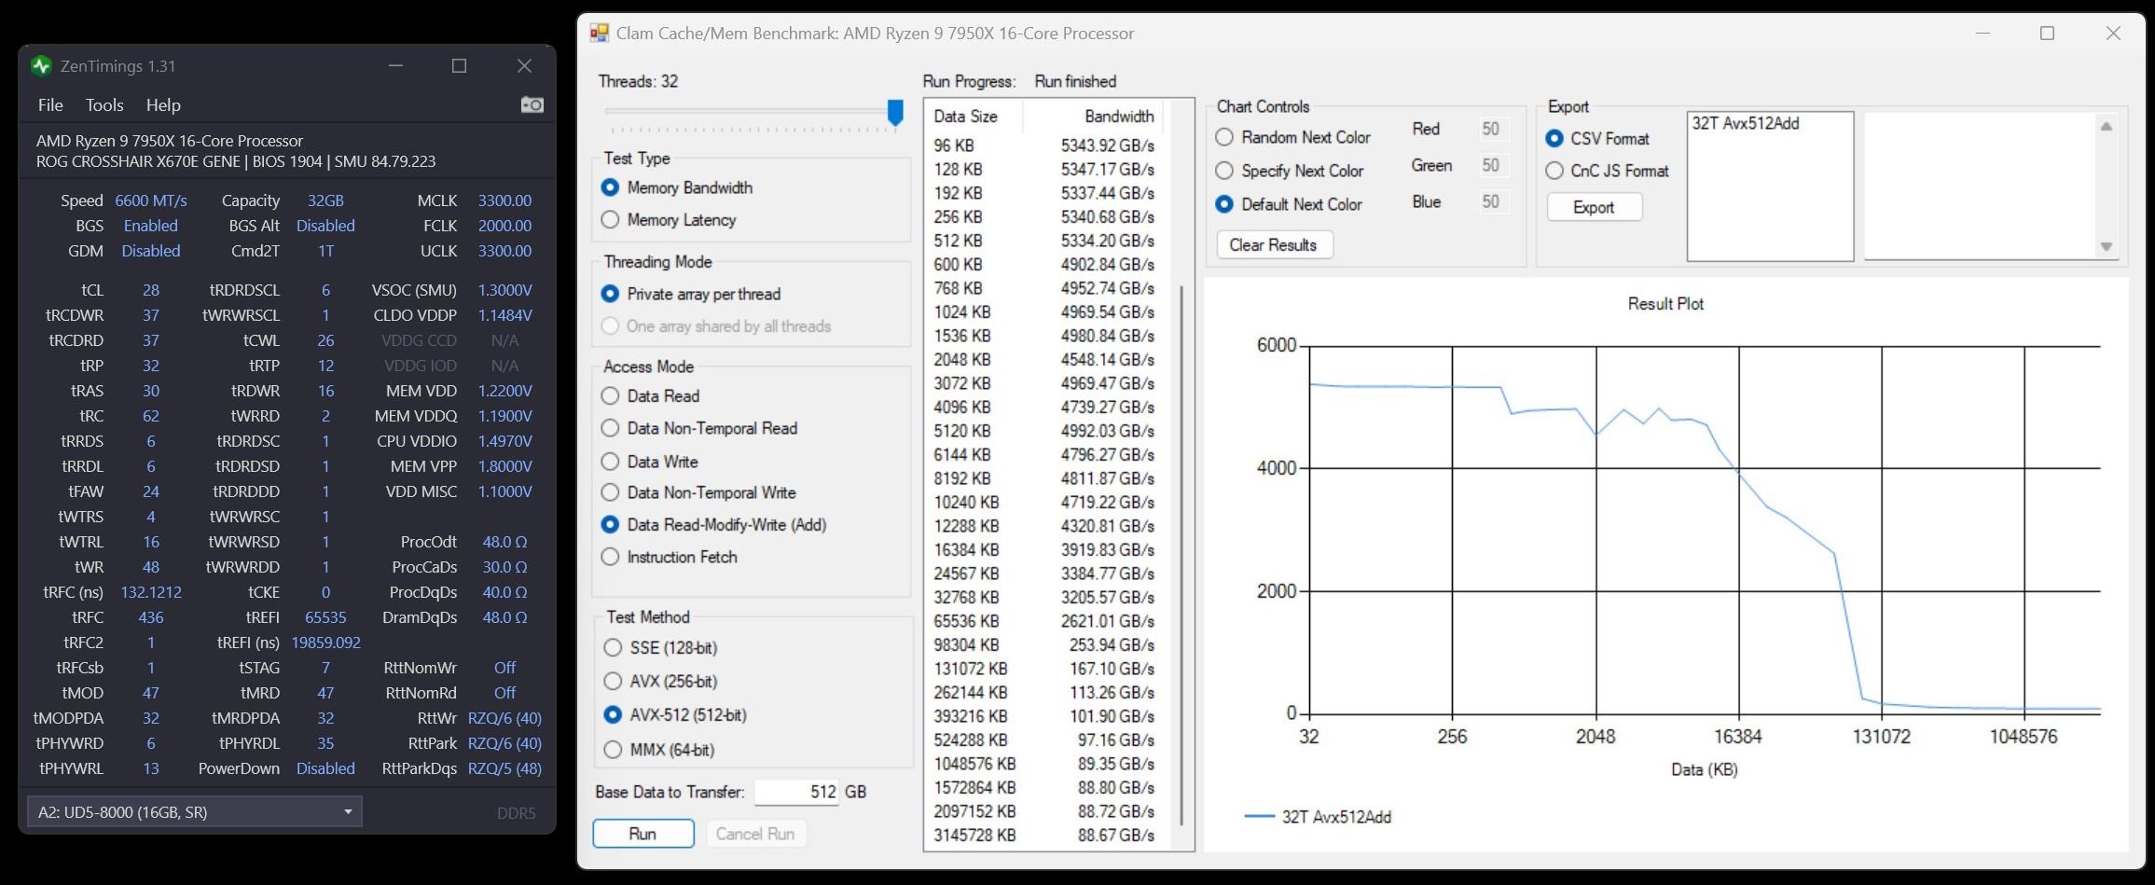
Task: Click the Export button
Action: click(1594, 207)
